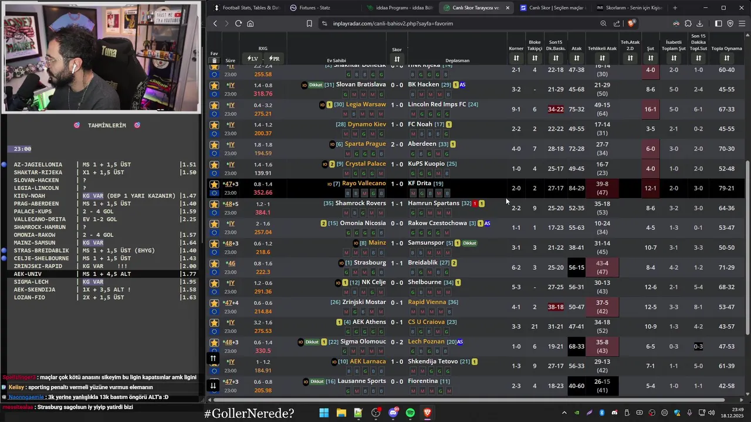Screen dimensions: 751x422
Task: Toggle favorite star for Dynamo Kiev
Action: point(214,125)
